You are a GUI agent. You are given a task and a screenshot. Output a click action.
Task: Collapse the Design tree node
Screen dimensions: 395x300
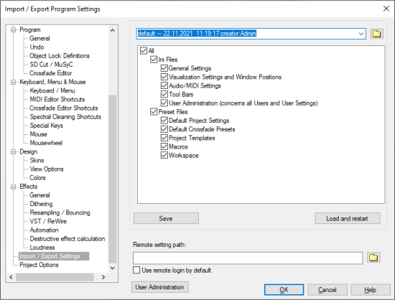coord(13,151)
